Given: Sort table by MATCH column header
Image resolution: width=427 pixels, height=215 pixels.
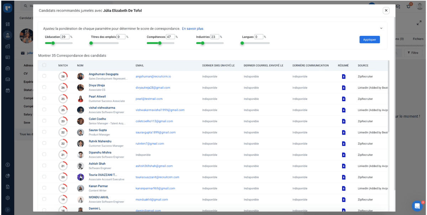Looking at the screenshot, I should pos(63,65).
